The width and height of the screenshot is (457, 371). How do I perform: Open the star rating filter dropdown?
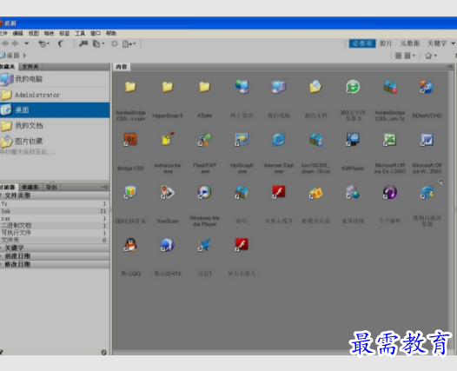click(x=431, y=56)
